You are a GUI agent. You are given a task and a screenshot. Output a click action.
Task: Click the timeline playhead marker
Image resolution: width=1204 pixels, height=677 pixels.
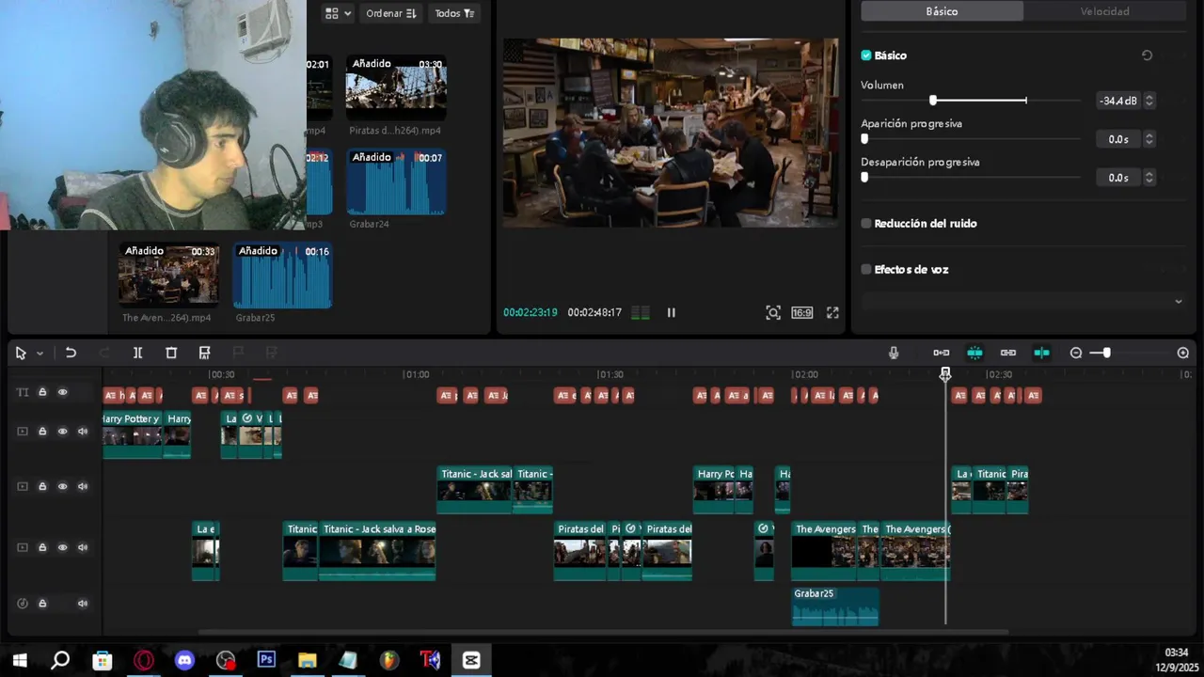pos(945,374)
